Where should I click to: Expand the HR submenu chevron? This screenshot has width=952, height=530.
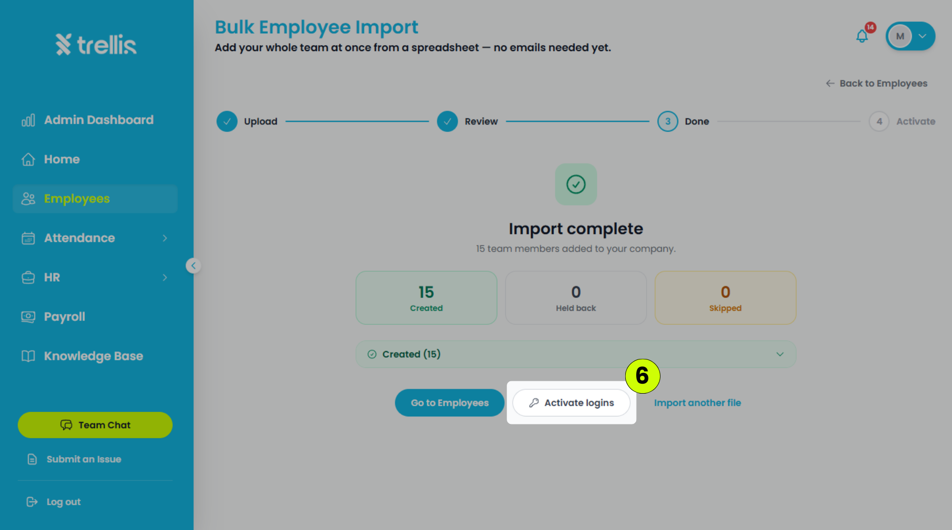pos(165,278)
